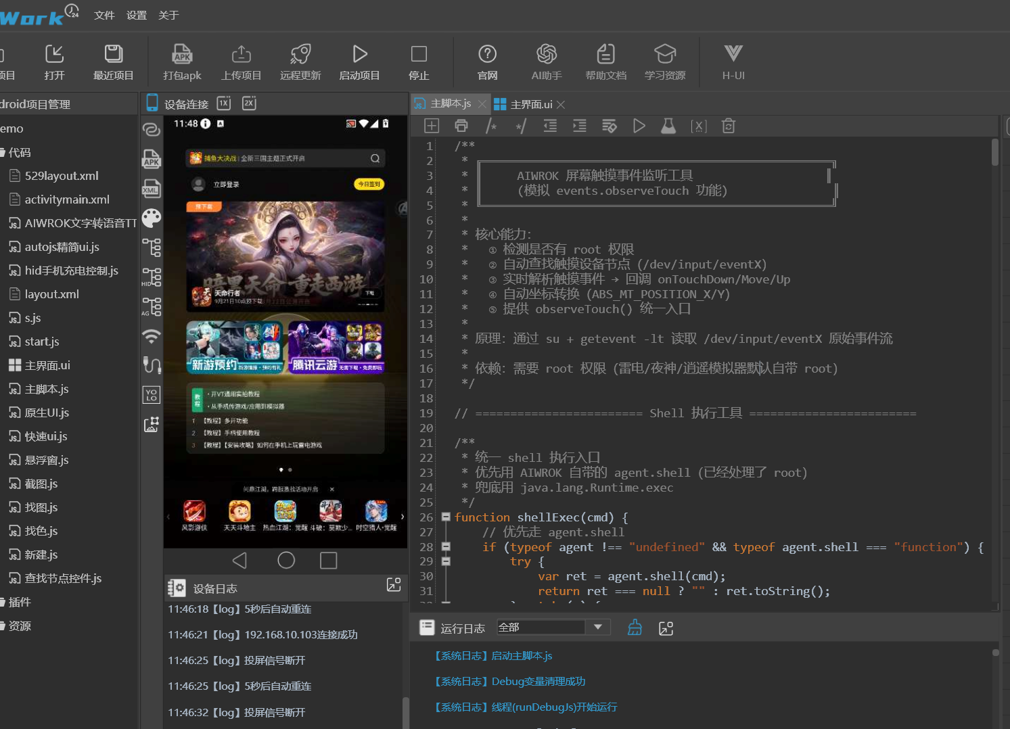Click the code editor vertical scrollbar

pyautogui.click(x=994, y=152)
